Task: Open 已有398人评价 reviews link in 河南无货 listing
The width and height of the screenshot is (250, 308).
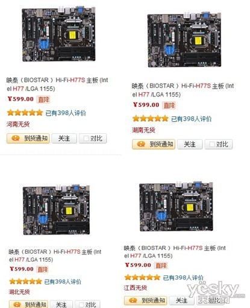Action: pyautogui.click(x=66, y=113)
